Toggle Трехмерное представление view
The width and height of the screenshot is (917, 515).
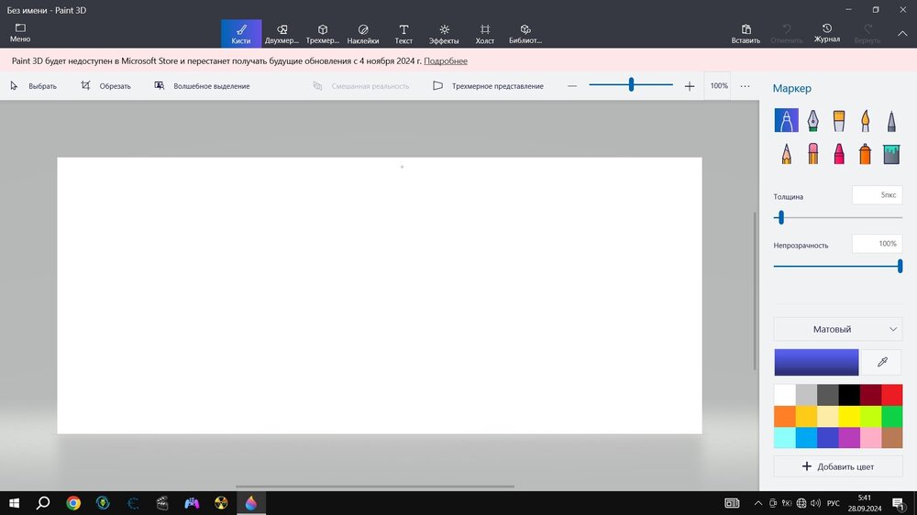pyautogui.click(x=489, y=86)
